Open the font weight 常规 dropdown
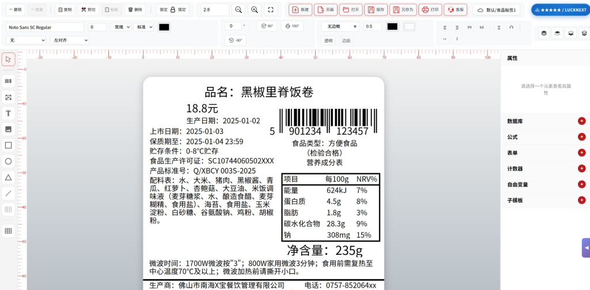 point(121,27)
